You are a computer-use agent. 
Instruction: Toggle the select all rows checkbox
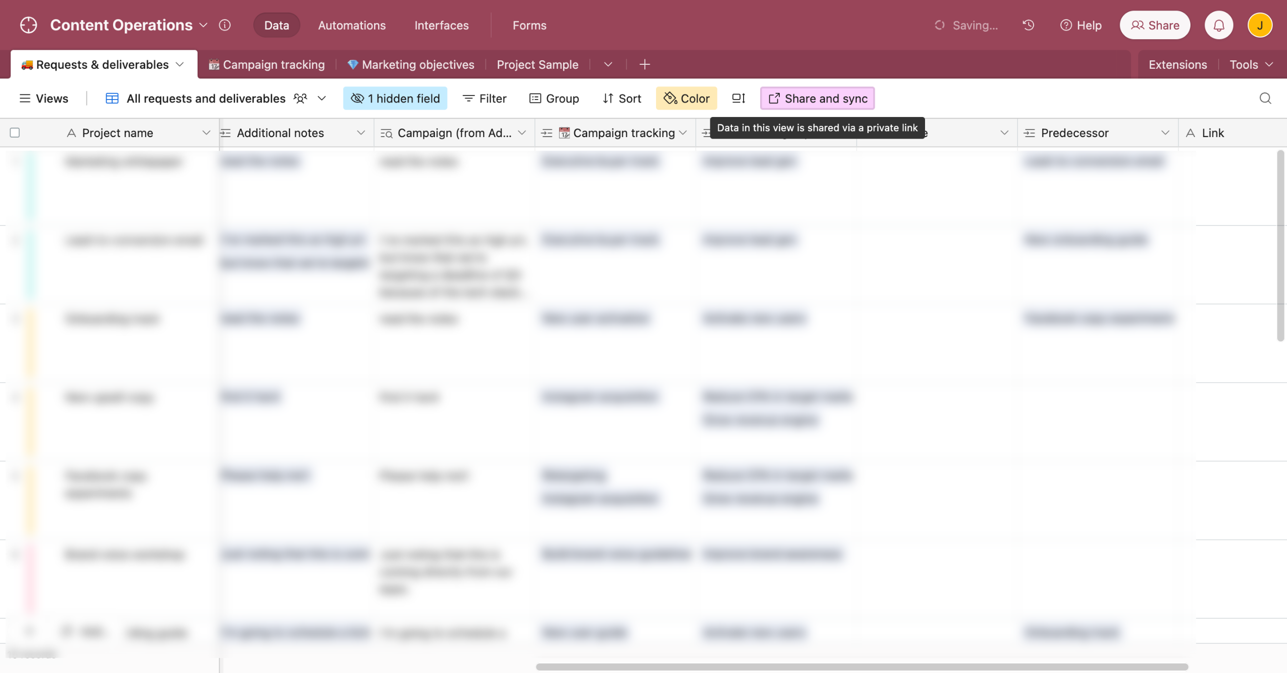15,133
